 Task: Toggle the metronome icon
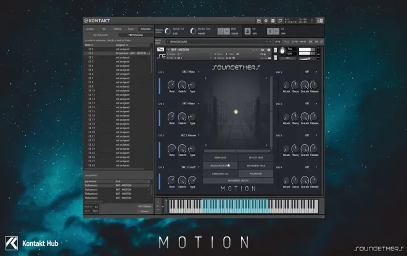point(247,31)
